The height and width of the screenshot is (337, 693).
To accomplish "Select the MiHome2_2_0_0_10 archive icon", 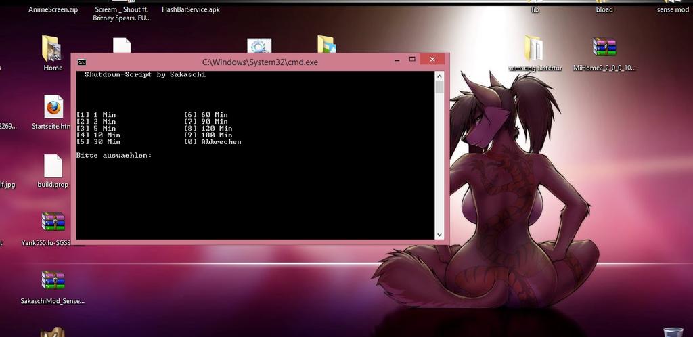I will [x=604, y=47].
